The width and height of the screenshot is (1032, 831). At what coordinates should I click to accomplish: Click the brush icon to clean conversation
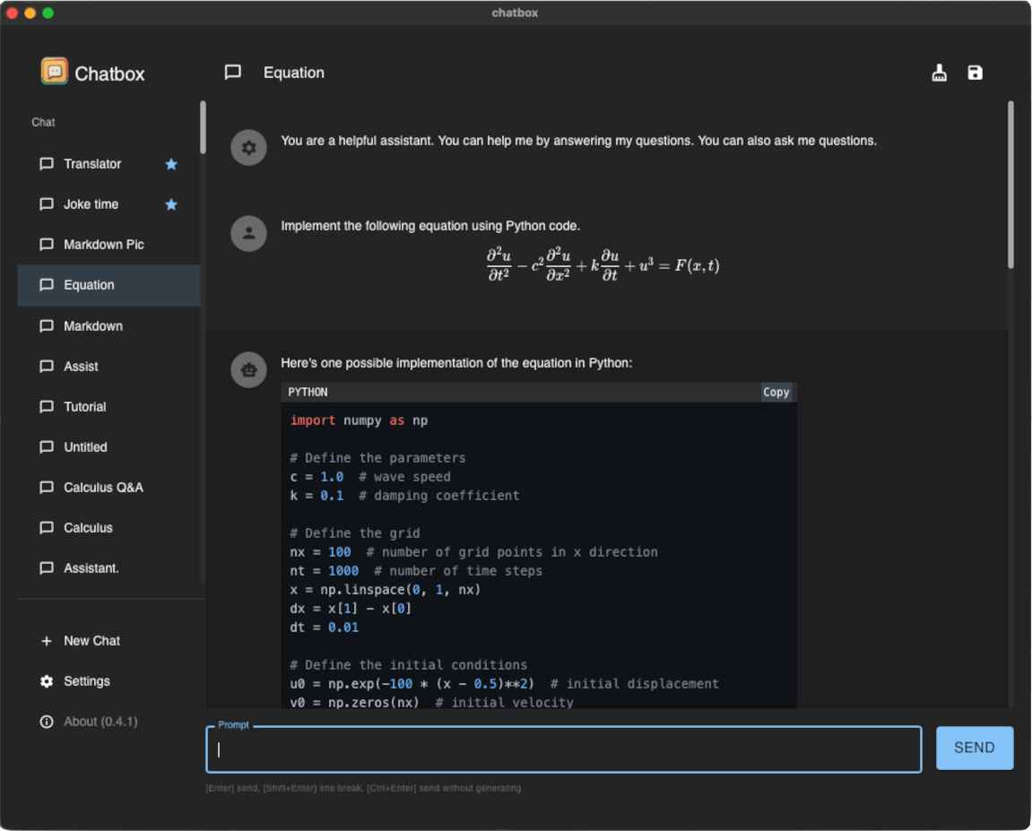click(x=938, y=73)
